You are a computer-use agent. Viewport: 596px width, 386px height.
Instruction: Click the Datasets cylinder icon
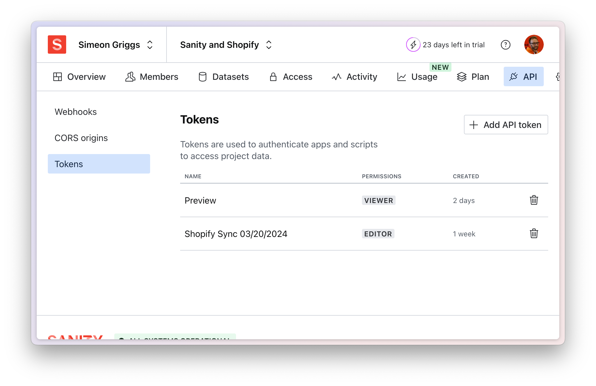click(x=203, y=77)
